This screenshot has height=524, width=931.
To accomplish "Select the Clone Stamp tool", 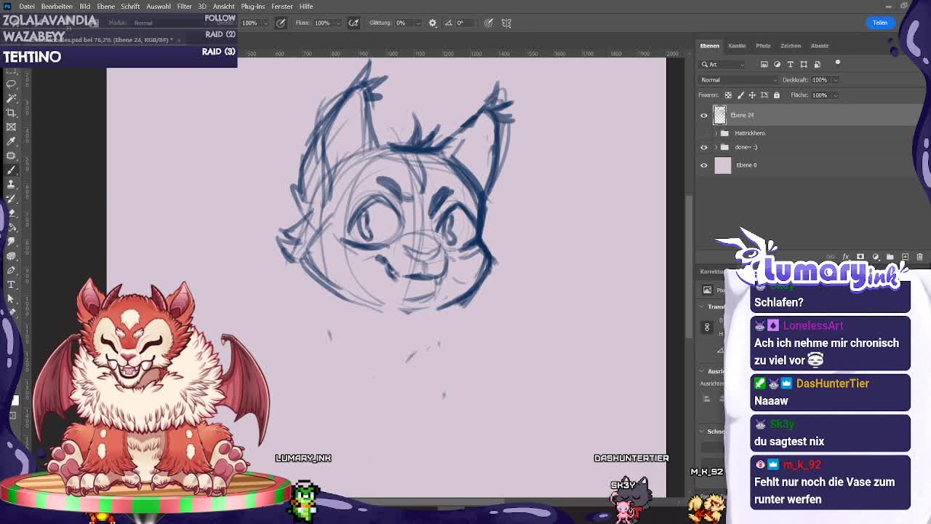I will [11, 184].
